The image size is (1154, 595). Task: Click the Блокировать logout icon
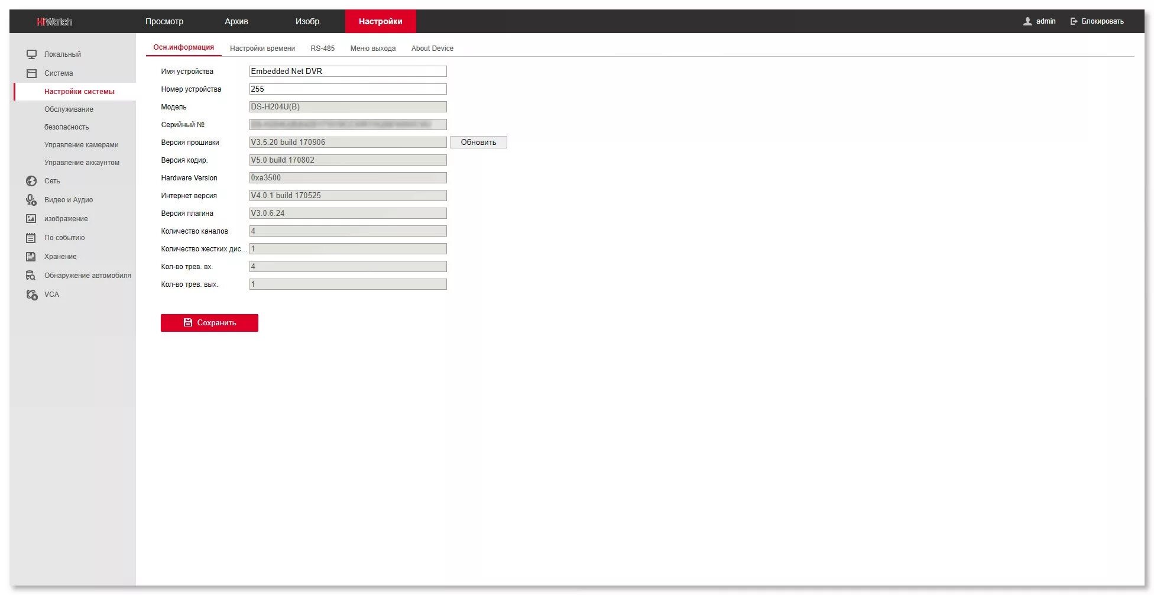1074,21
